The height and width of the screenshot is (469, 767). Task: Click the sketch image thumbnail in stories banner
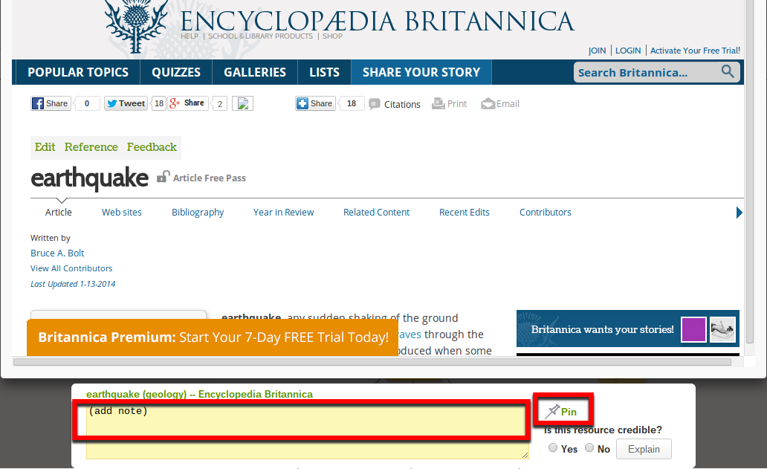[722, 329]
